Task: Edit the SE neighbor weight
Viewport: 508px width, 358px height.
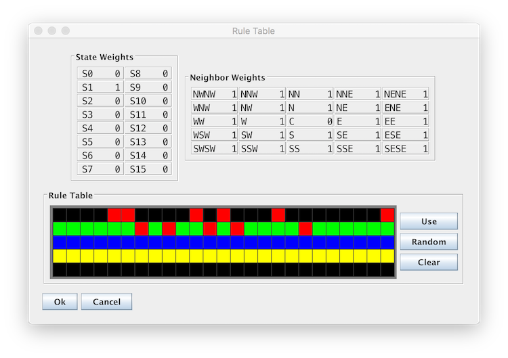Action: (358, 135)
